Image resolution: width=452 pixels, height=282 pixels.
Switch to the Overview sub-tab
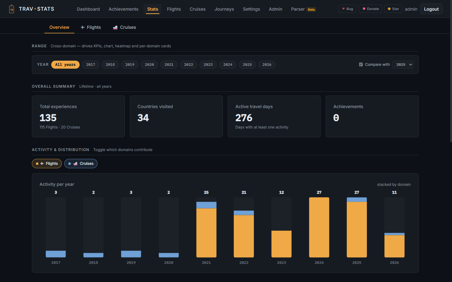(x=59, y=27)
